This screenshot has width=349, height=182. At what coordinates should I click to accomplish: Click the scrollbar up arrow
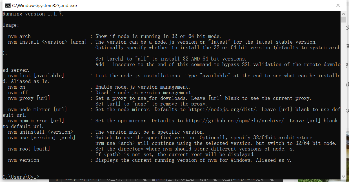click(343, 14)
